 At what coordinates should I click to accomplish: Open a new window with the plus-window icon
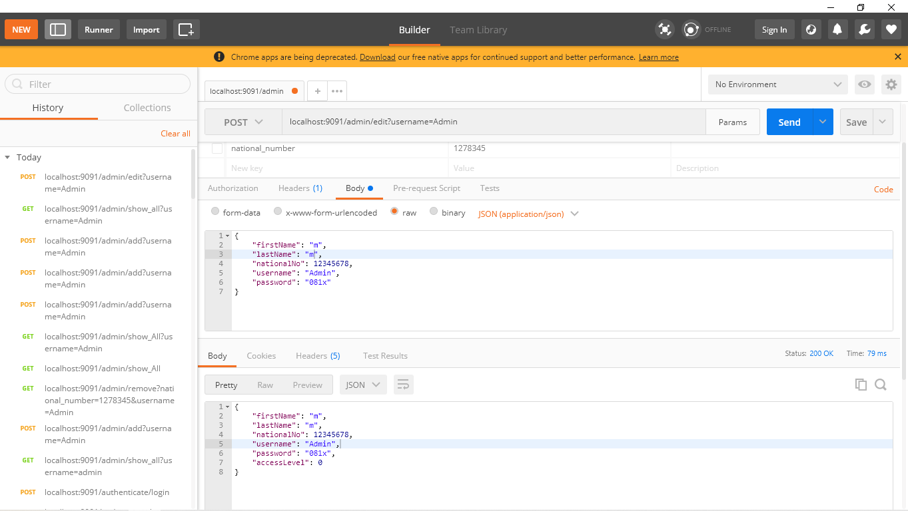(x=187, y=29)
